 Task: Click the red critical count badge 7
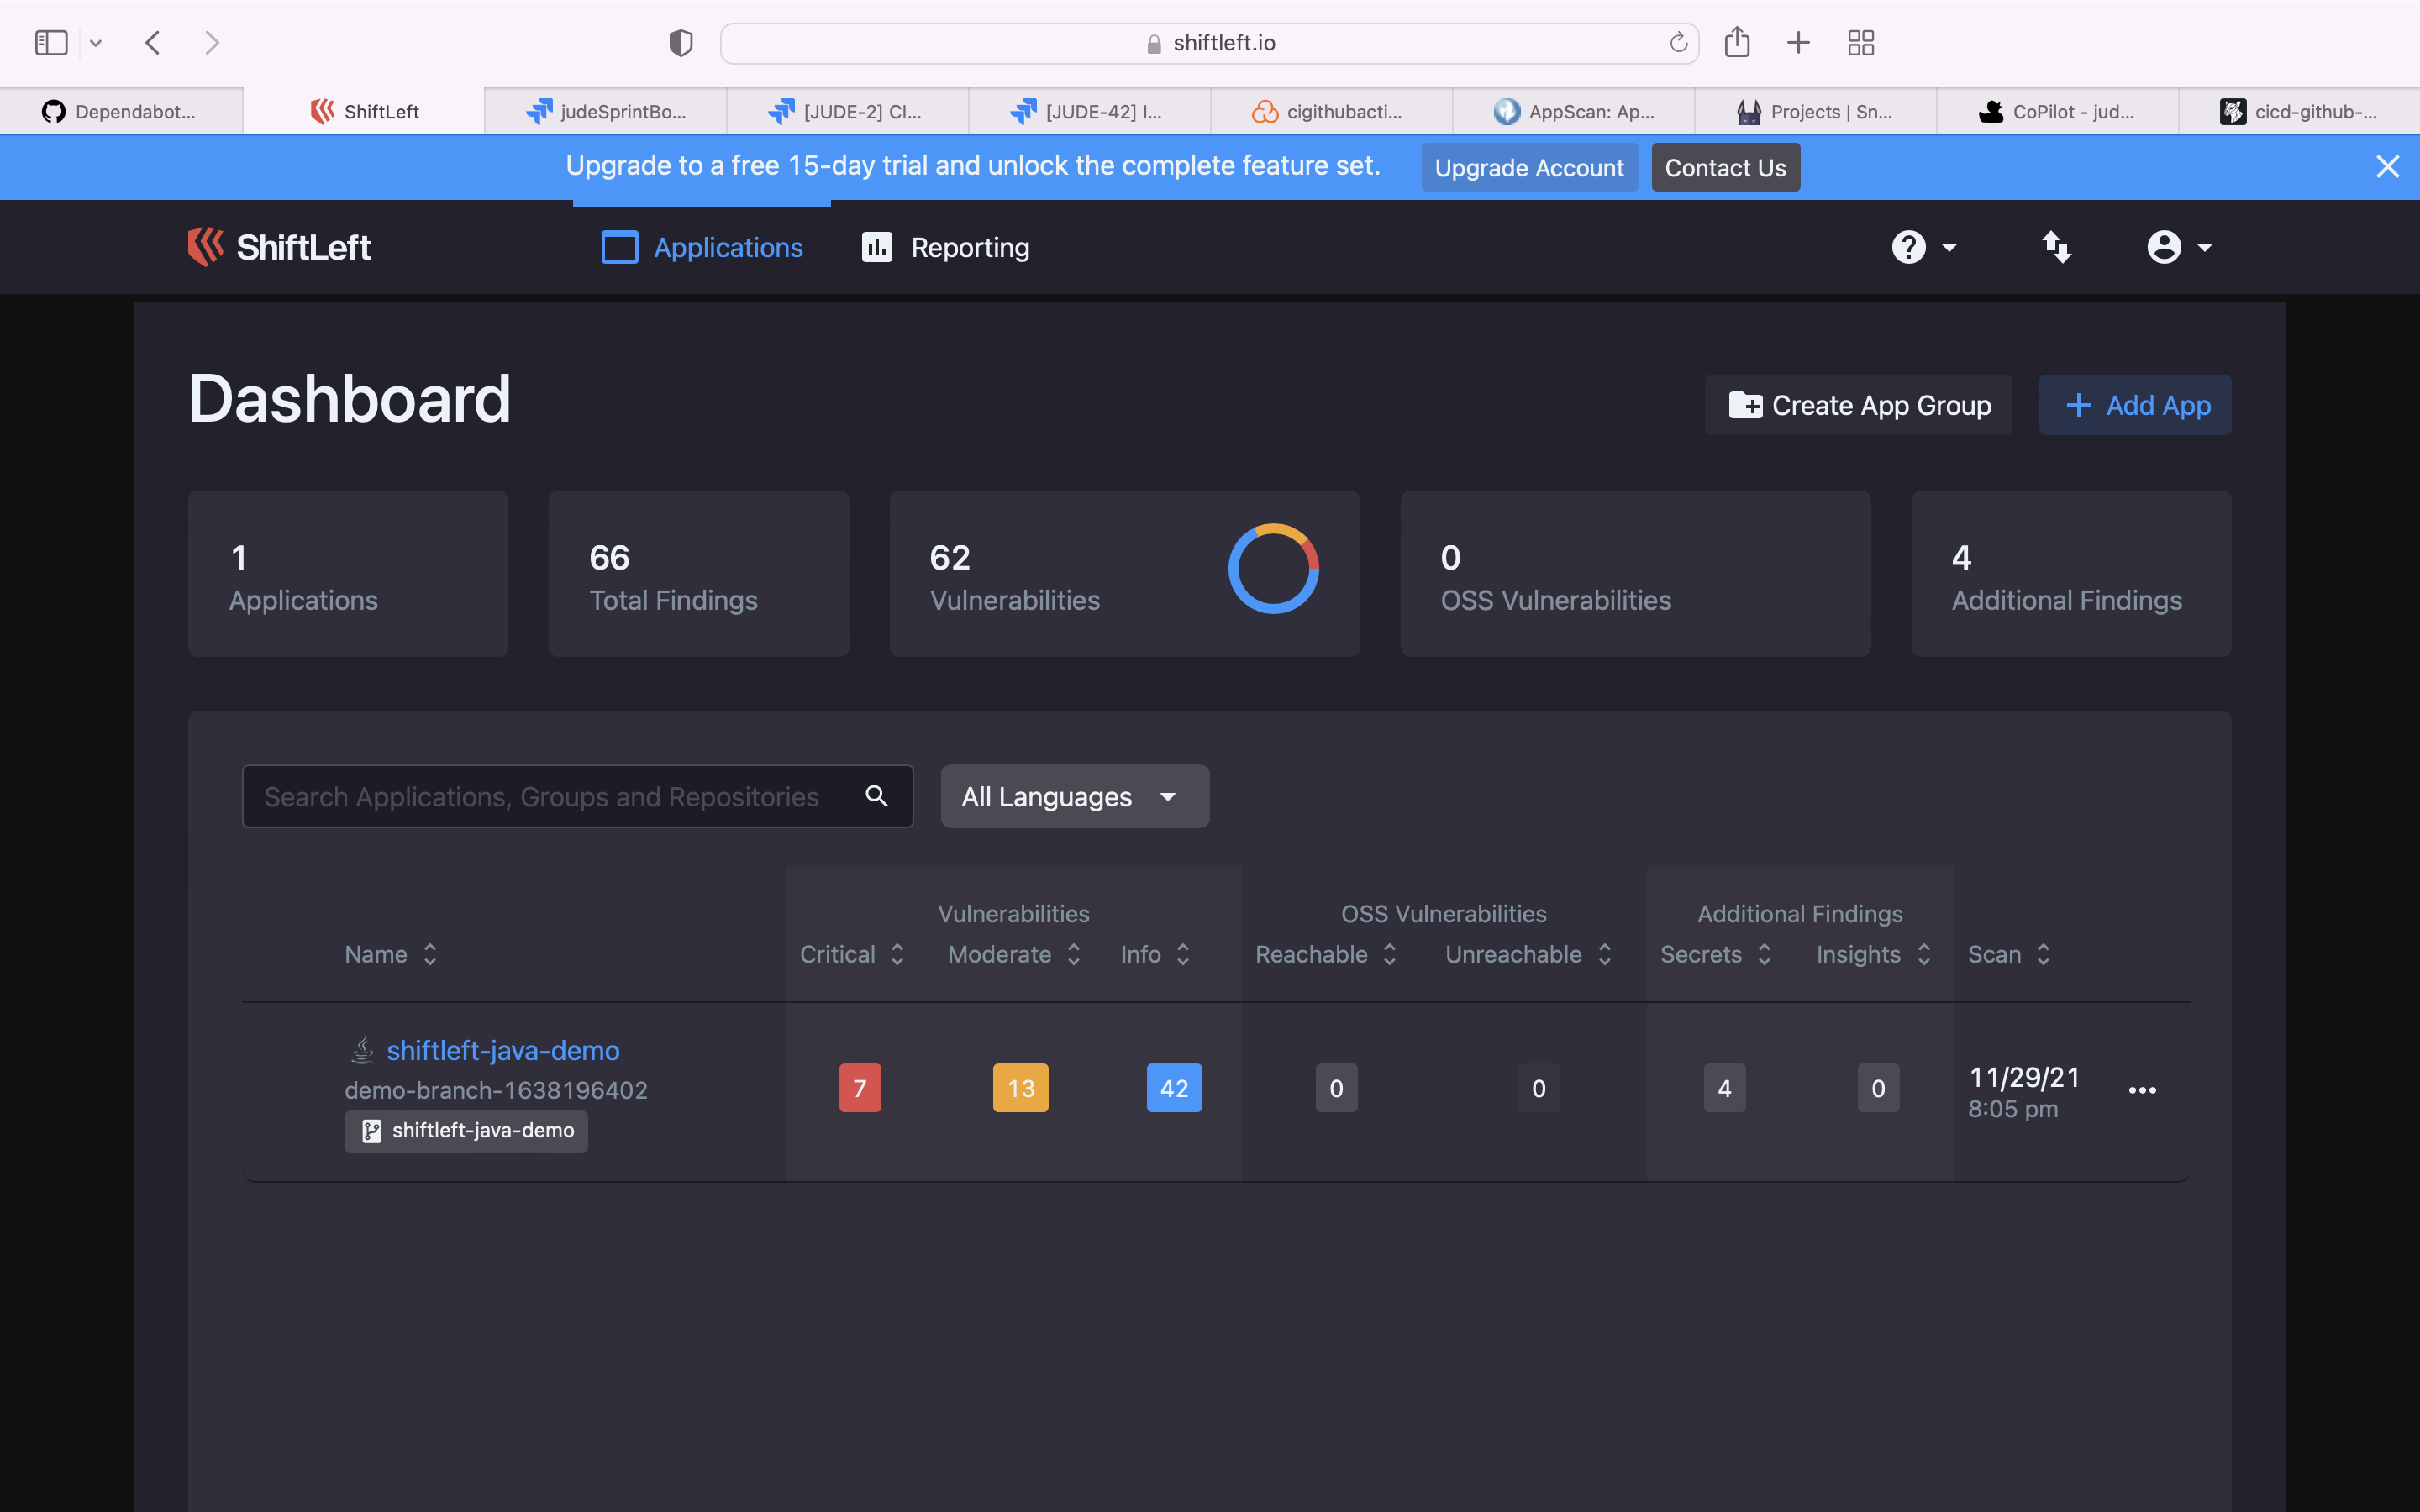[x=859, y=1088]
